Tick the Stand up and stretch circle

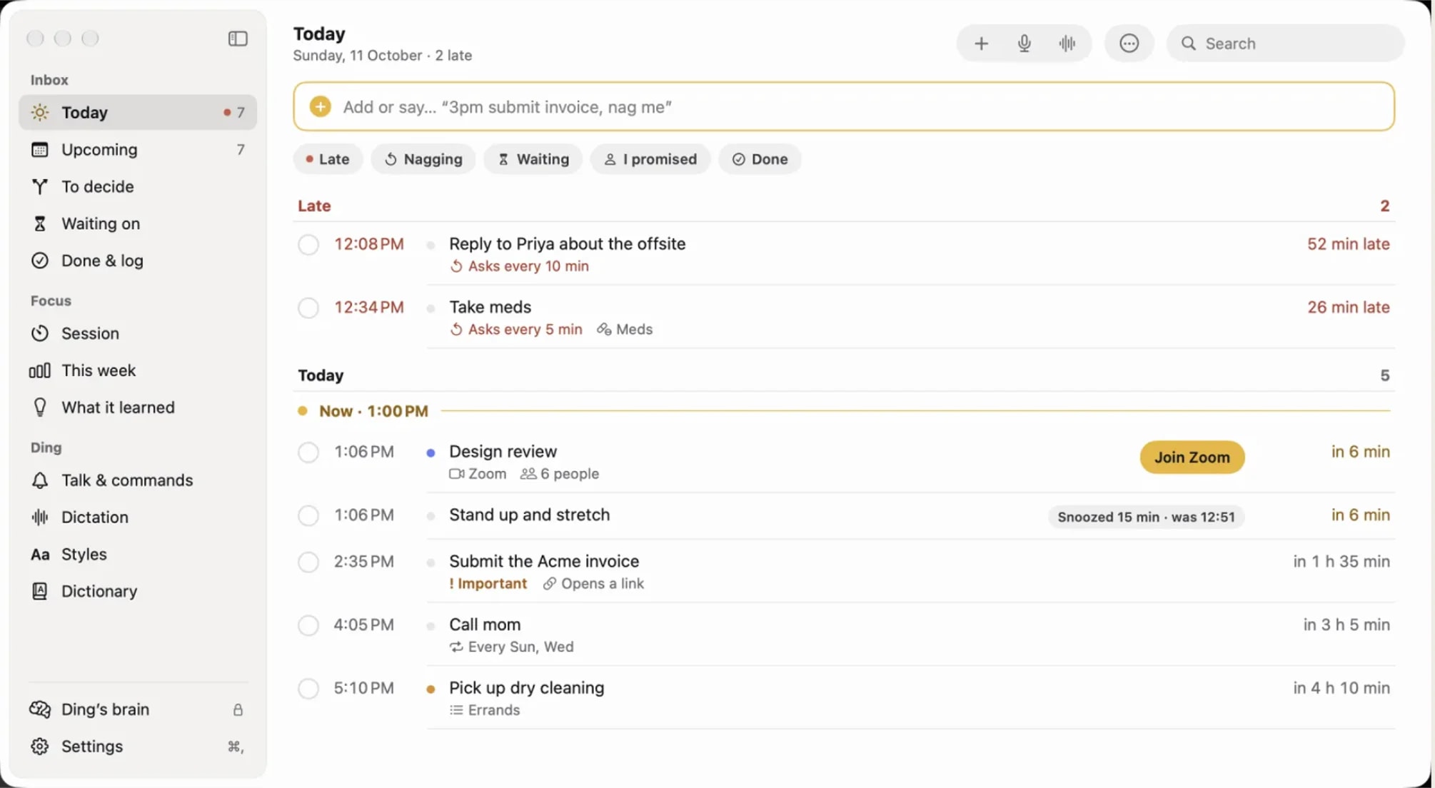pyautogui.click(x=308, y=515)
